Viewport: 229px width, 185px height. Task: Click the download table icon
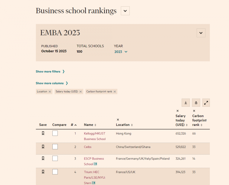pyautogui.click(x=185, y=102)
